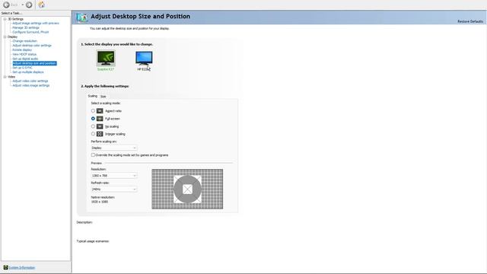
Task: Open the Back history dropdown arrow
Action: point(22,5)
